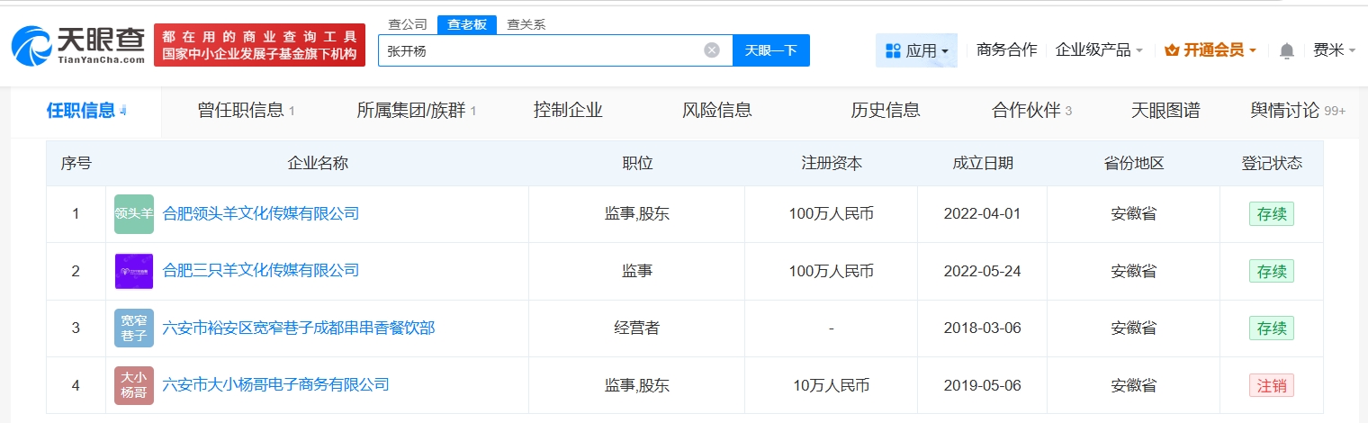Open 六安市裕安区宽窄巷子成都串串香餐饮部 link

pyautogui.click(x=299, y=328)
